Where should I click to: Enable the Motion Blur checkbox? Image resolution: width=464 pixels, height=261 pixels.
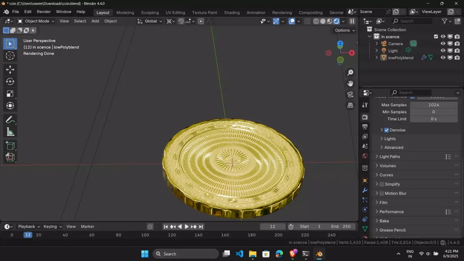tap(382, 193)
